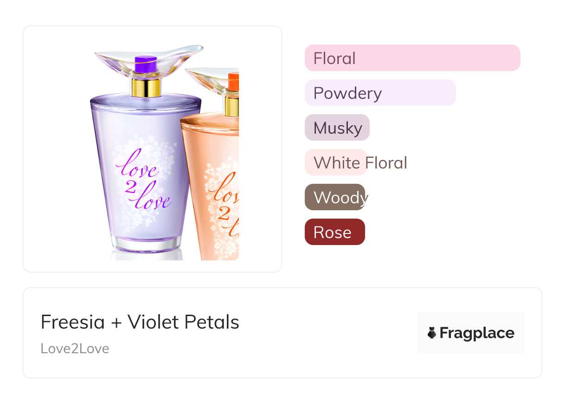565x401 pixels.
Task: Click the dark red Rose accord tag
Action: pyautogui.click(x=334, y=232)
